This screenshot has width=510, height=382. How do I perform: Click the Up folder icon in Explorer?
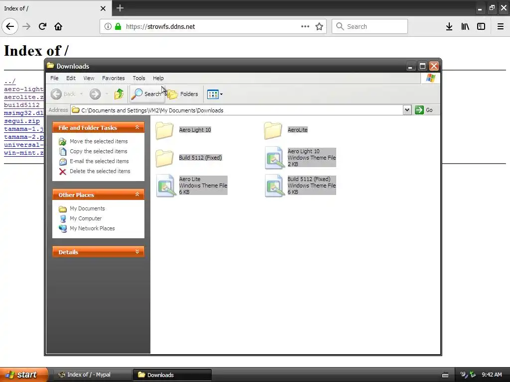click(119, 94)
